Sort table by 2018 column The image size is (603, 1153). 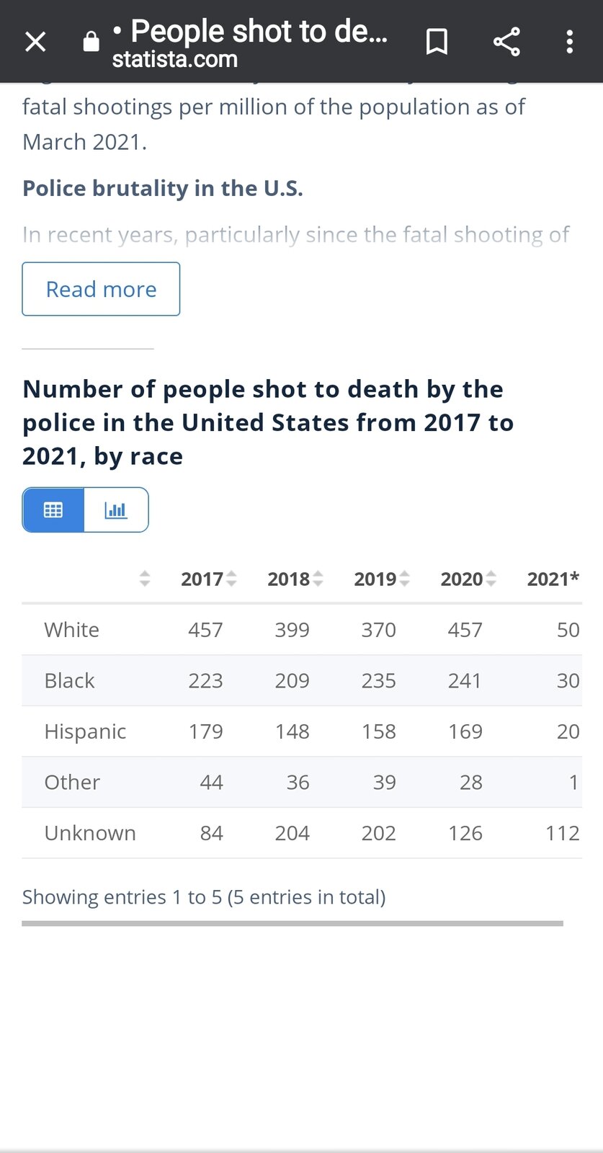click(295, 579)
